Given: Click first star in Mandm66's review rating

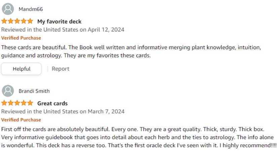Looking at the screenshot, I should pos(4,21).
